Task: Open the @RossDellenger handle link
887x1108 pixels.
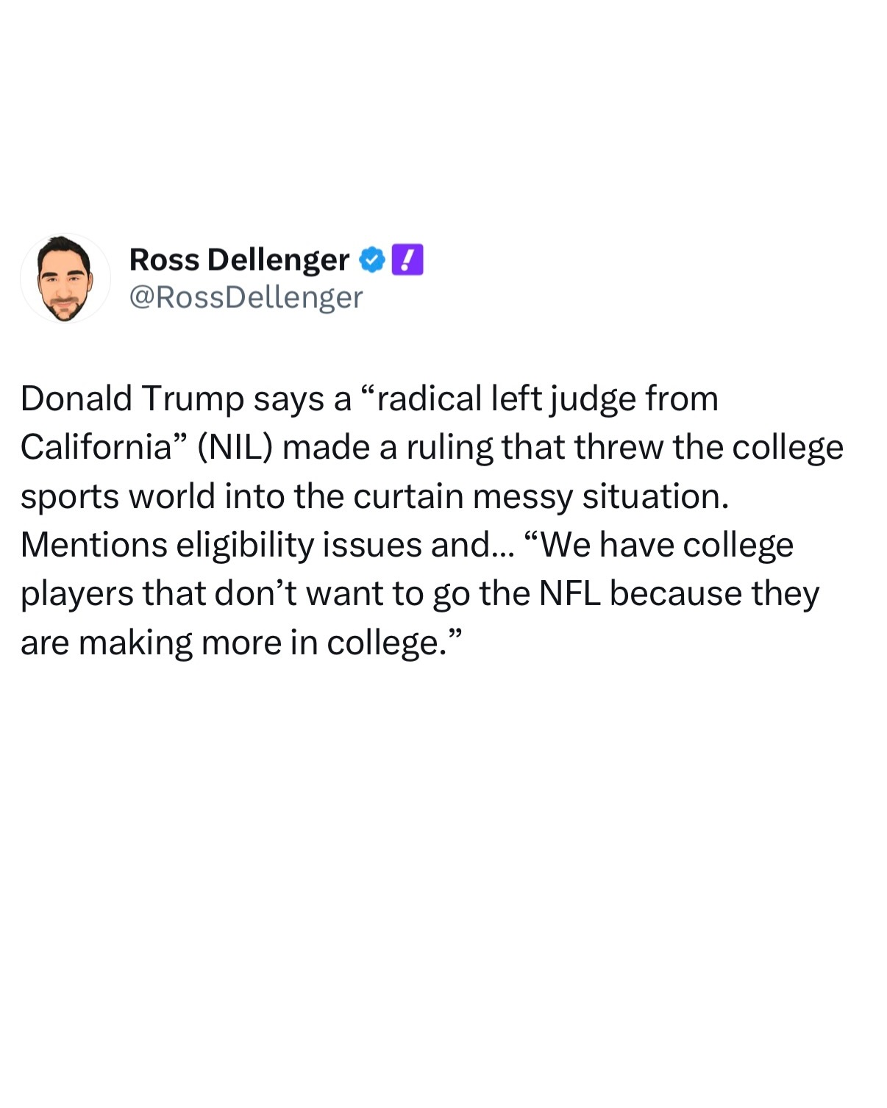Action: tap(246, 297)
